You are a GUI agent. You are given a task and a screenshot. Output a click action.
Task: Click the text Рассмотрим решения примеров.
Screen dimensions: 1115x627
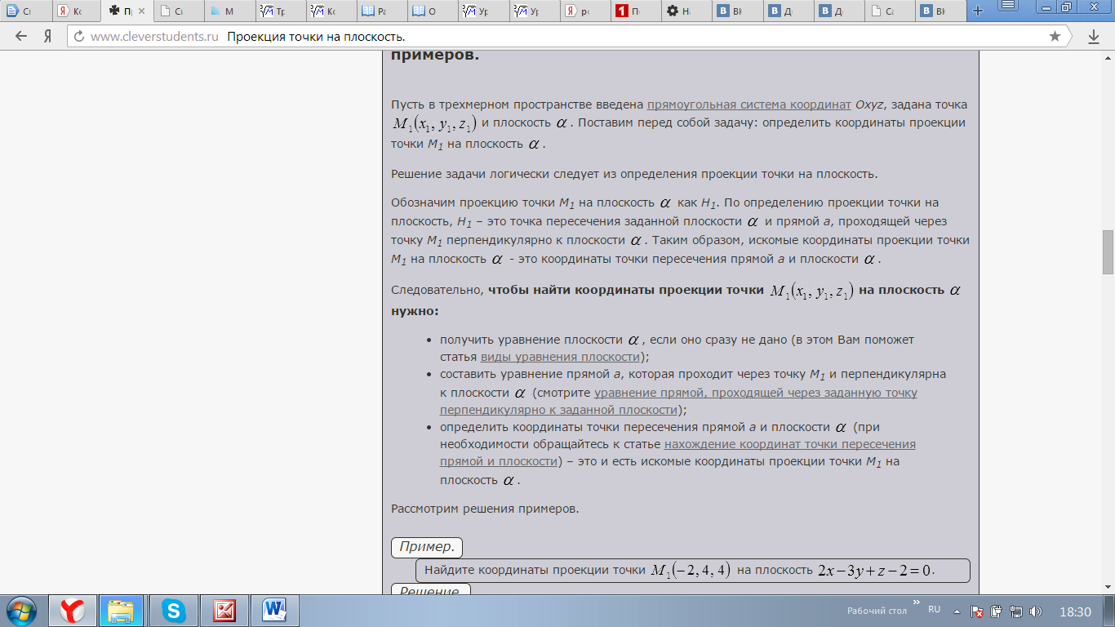pos(485,509)
